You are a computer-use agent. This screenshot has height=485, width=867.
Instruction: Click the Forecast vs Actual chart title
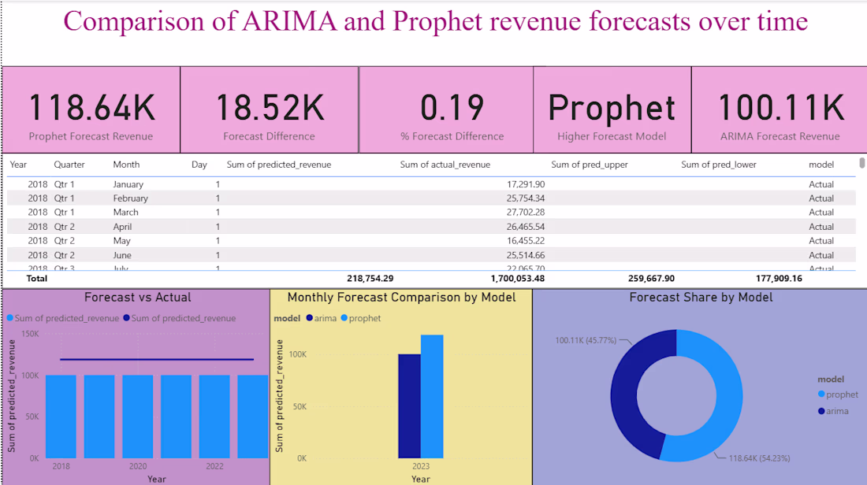click(138, 297)
